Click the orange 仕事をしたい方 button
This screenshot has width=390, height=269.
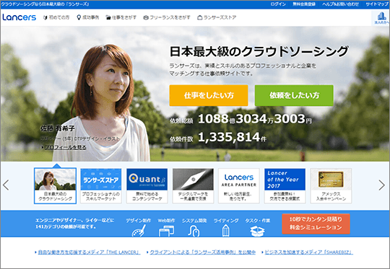click(209, 95)
